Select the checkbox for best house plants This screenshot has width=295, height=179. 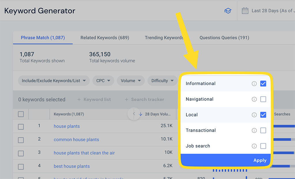point(21,167)
